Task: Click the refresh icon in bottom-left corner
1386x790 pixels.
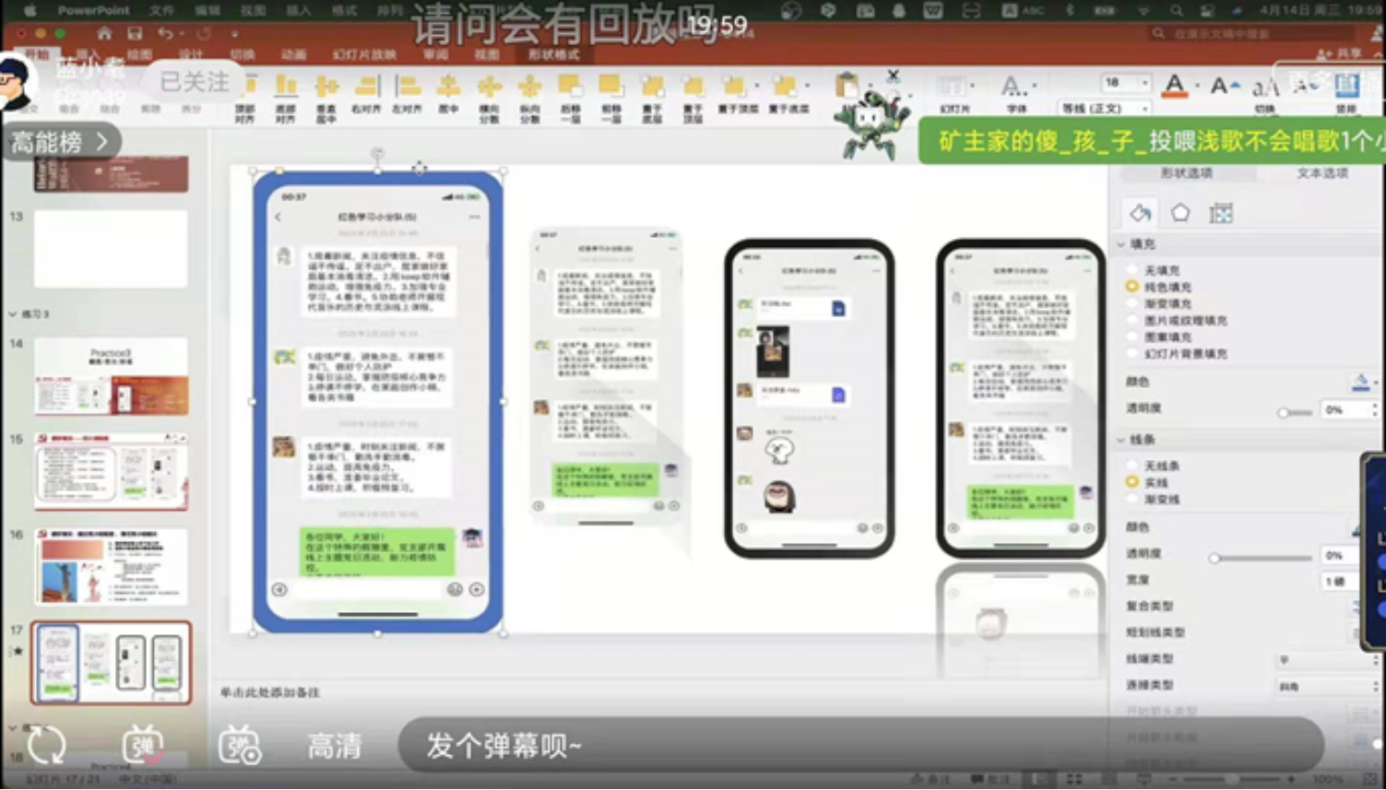Action: [x=49, y=745]
